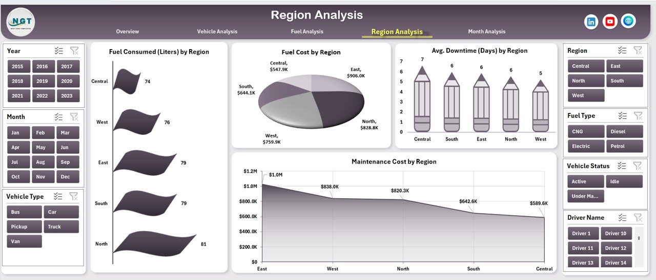
Task: Click the Central pencil bar in downtime chart
Action: (422, 102)
